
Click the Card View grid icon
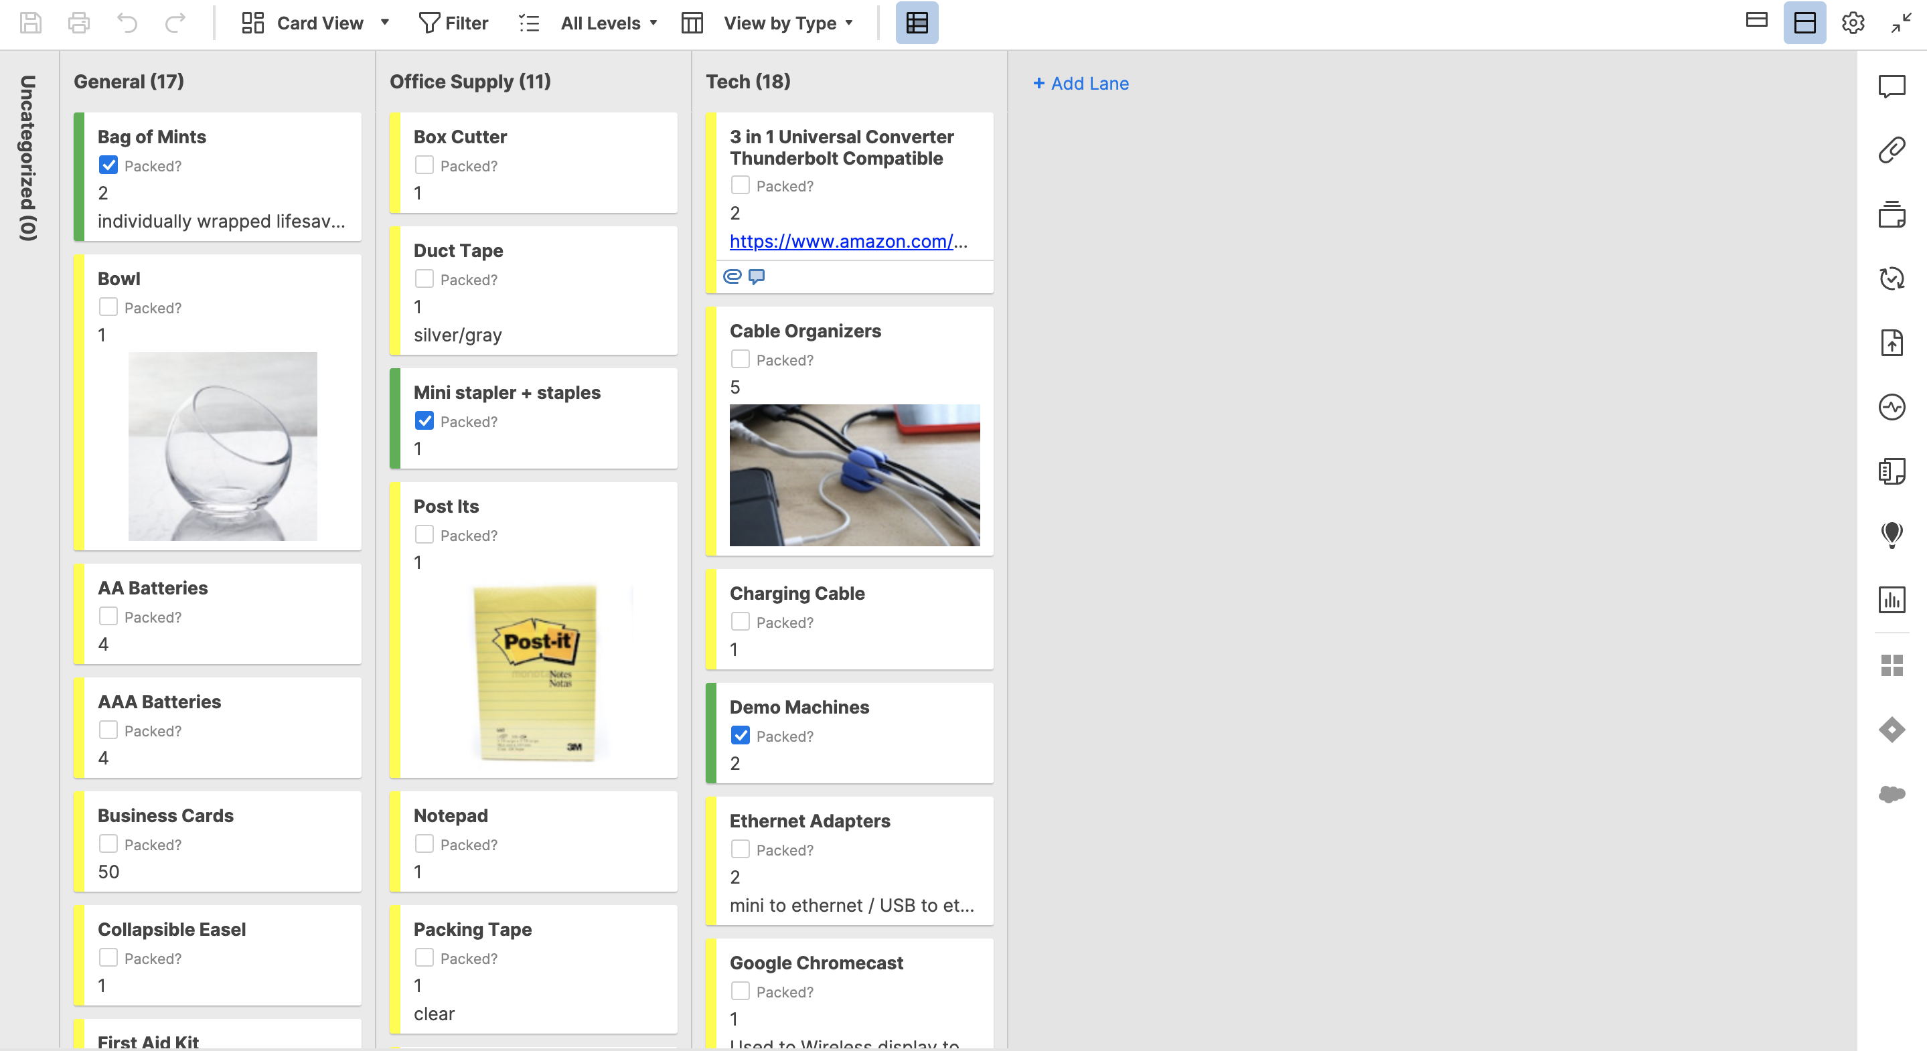[x=253, y=23]
